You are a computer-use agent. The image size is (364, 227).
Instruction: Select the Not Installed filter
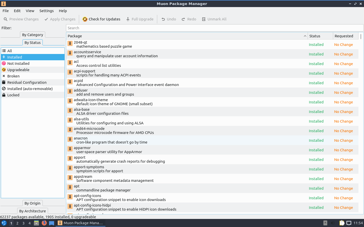point(18,64)
